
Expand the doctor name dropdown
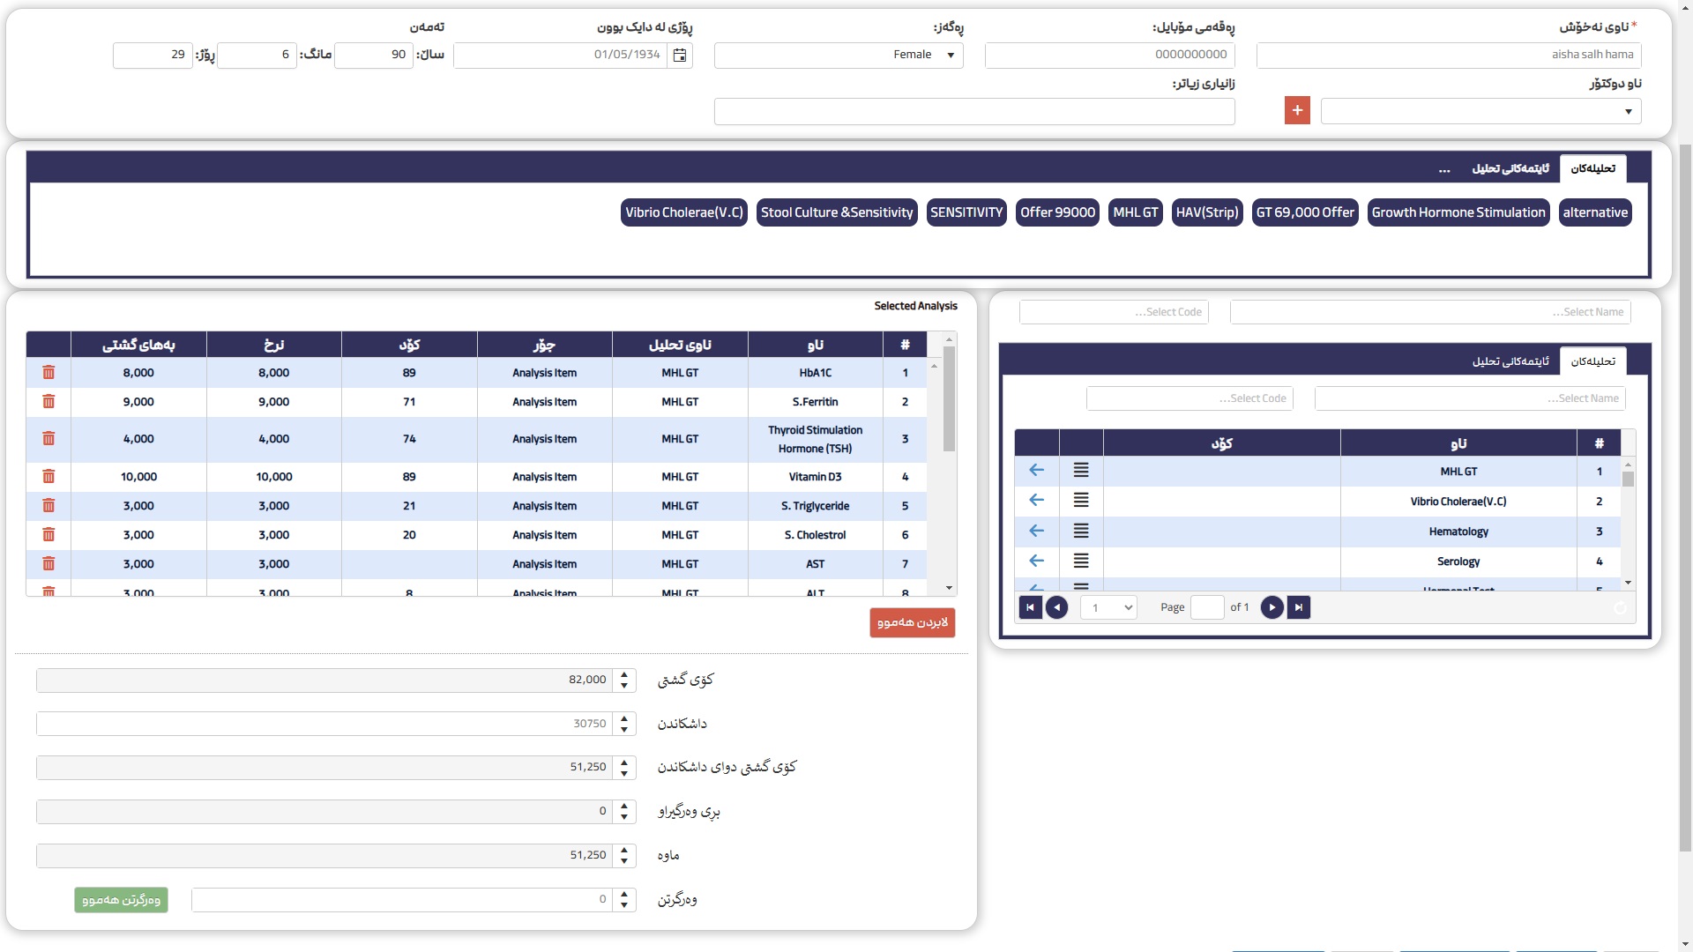coord(1628,111)
